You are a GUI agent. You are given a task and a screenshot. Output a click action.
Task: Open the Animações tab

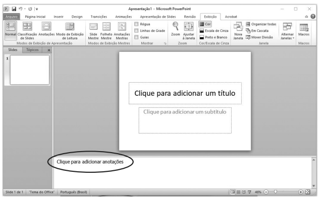[124, 17]
